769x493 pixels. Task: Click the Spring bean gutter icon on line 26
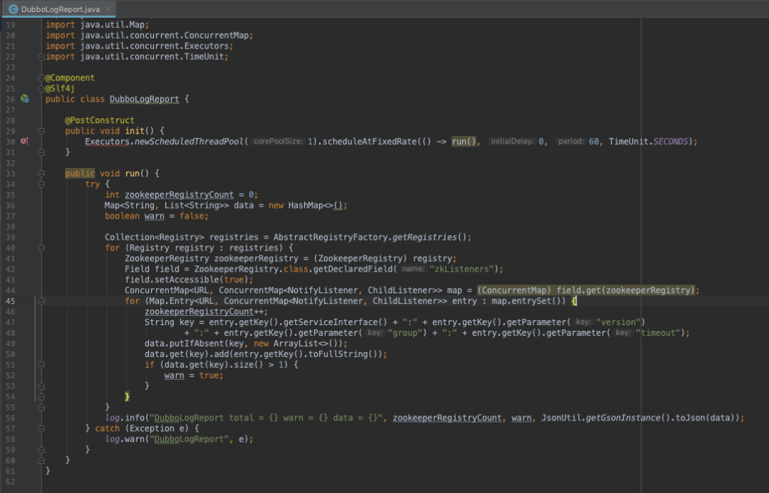24,99
